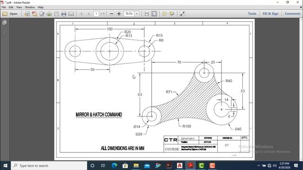Click the R71 dimension label
This screenshot has height=170, width=303.
pyautogui.click(x=169, y=92)
